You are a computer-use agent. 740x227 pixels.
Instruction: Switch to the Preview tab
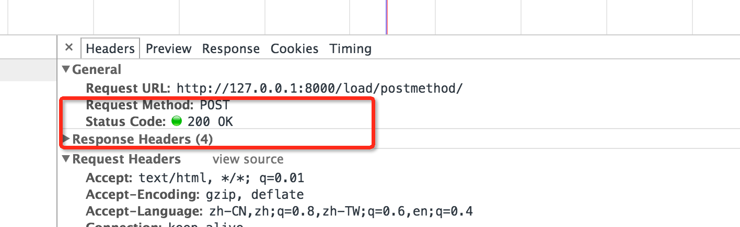click(x=168, y=48)
